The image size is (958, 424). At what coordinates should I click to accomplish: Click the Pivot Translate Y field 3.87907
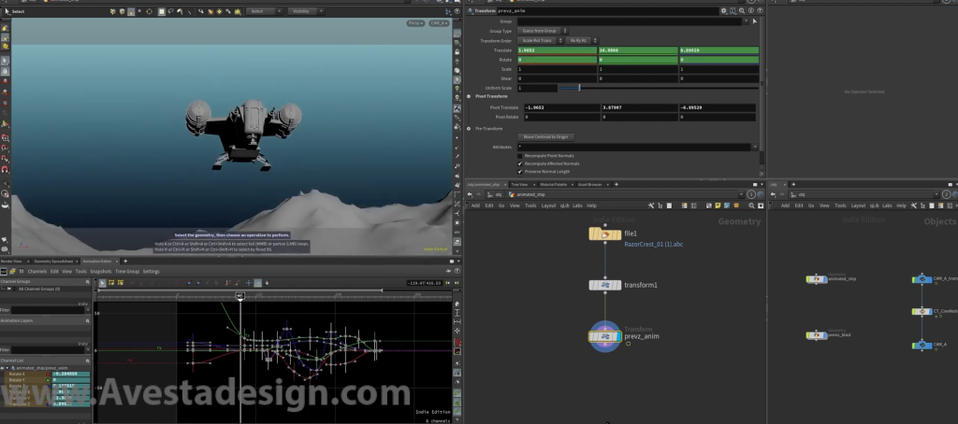point(638,107)
